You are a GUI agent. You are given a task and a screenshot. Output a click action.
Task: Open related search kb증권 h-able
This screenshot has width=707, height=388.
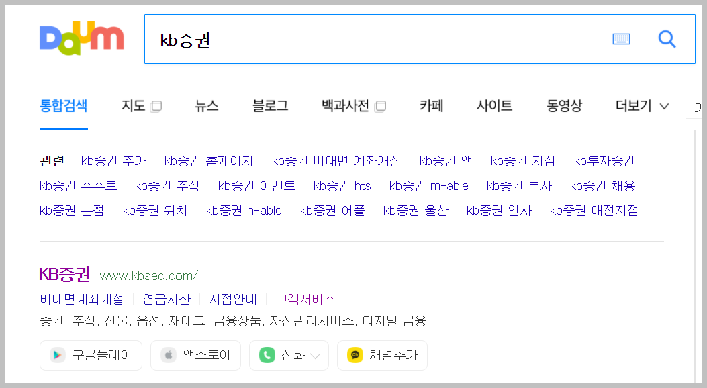pos(244,211)
